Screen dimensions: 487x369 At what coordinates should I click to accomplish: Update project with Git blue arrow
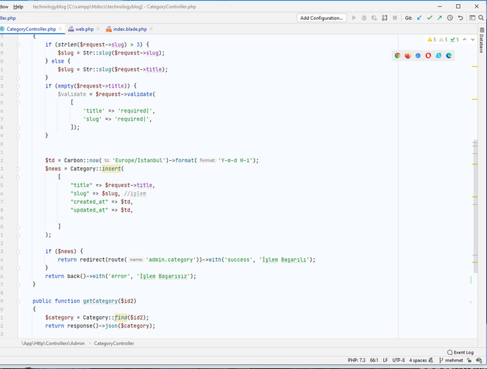point(419,18)
